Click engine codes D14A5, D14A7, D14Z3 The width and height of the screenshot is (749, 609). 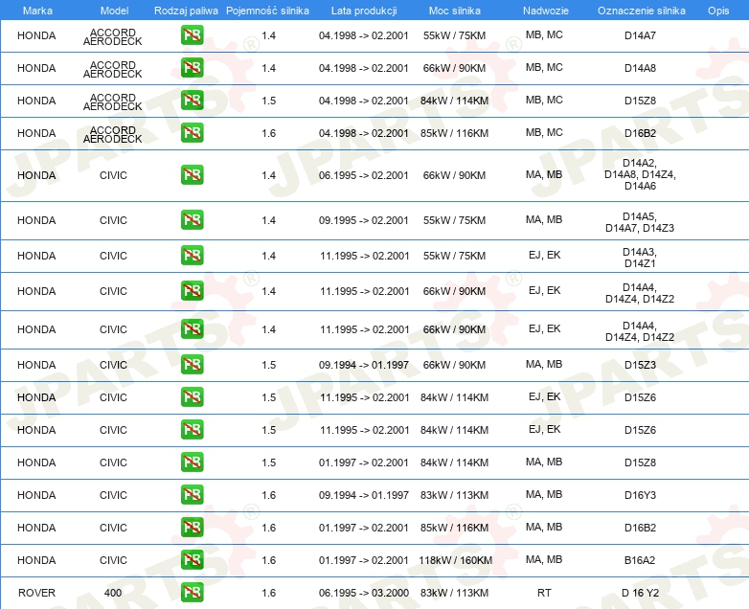click(640, 222)
